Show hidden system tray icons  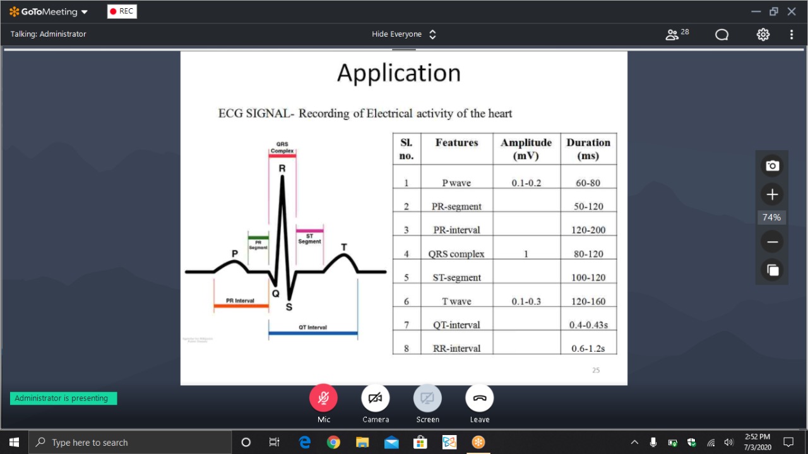click(634, 443)
